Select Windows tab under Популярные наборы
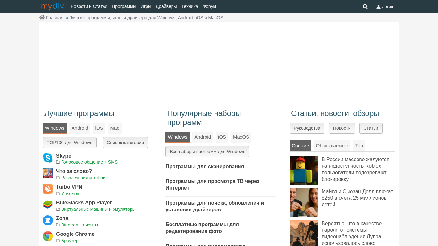This screenshot has width=438, height=246. coord(178,137)
